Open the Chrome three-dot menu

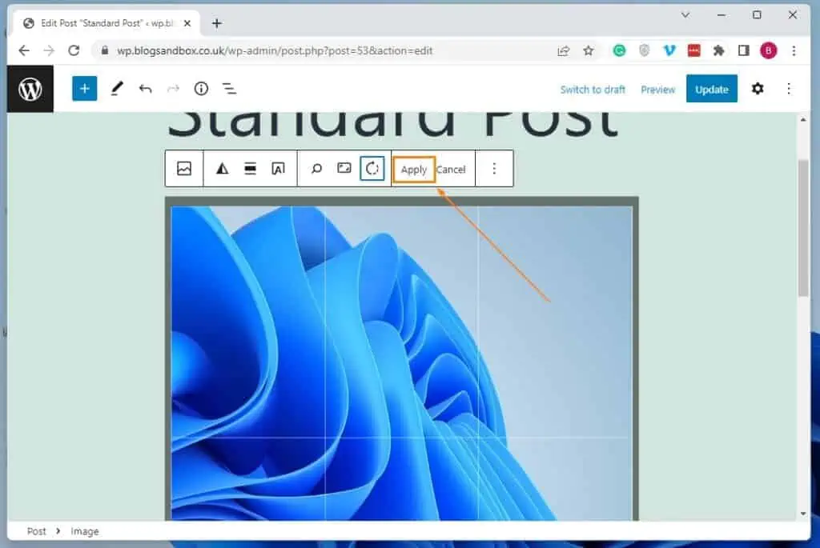pos(794,50)
